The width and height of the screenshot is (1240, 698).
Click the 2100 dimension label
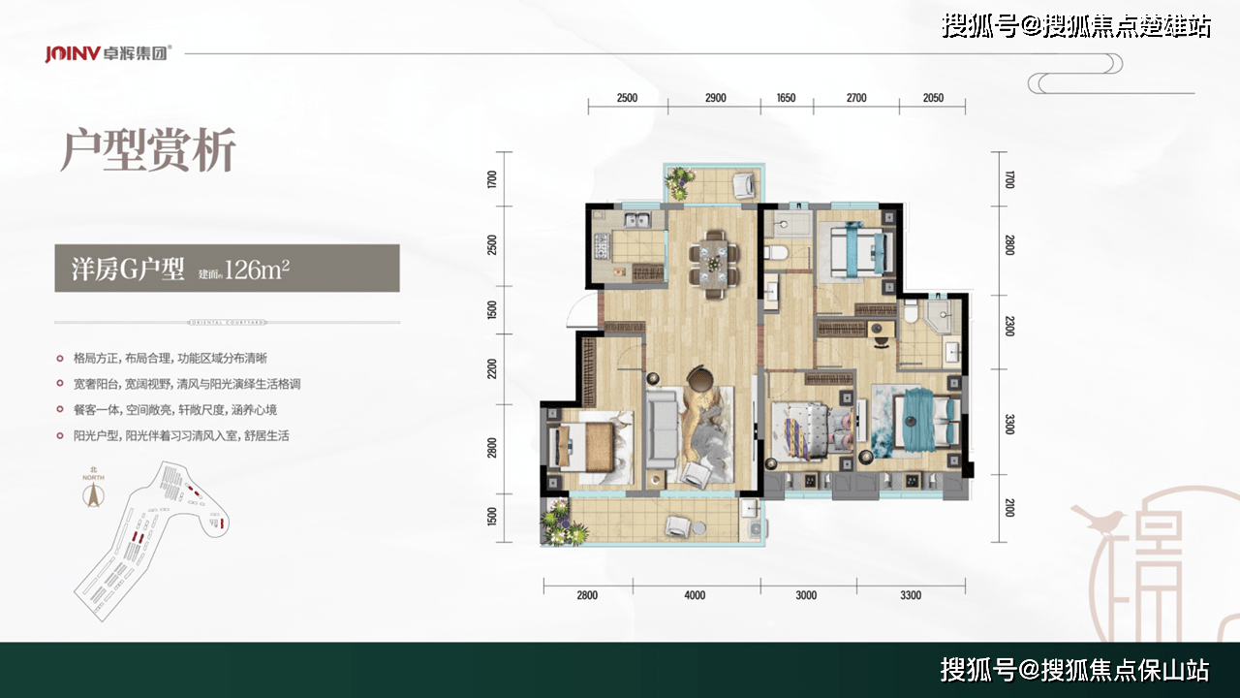point(1009,507)
